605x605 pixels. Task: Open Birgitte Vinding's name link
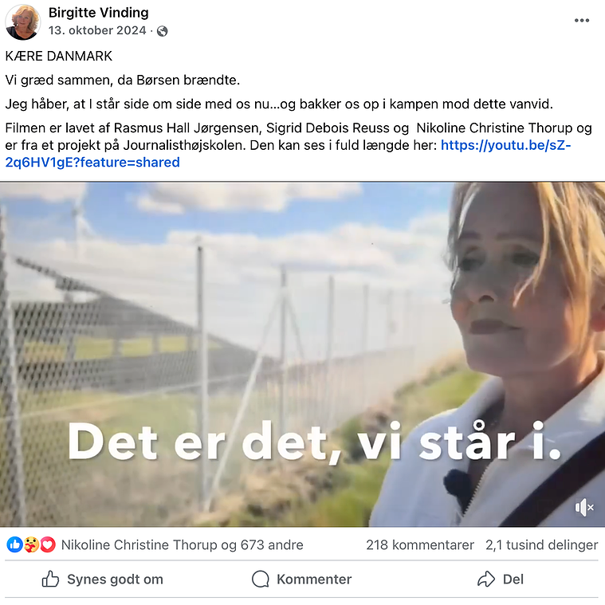coord(98,13)
